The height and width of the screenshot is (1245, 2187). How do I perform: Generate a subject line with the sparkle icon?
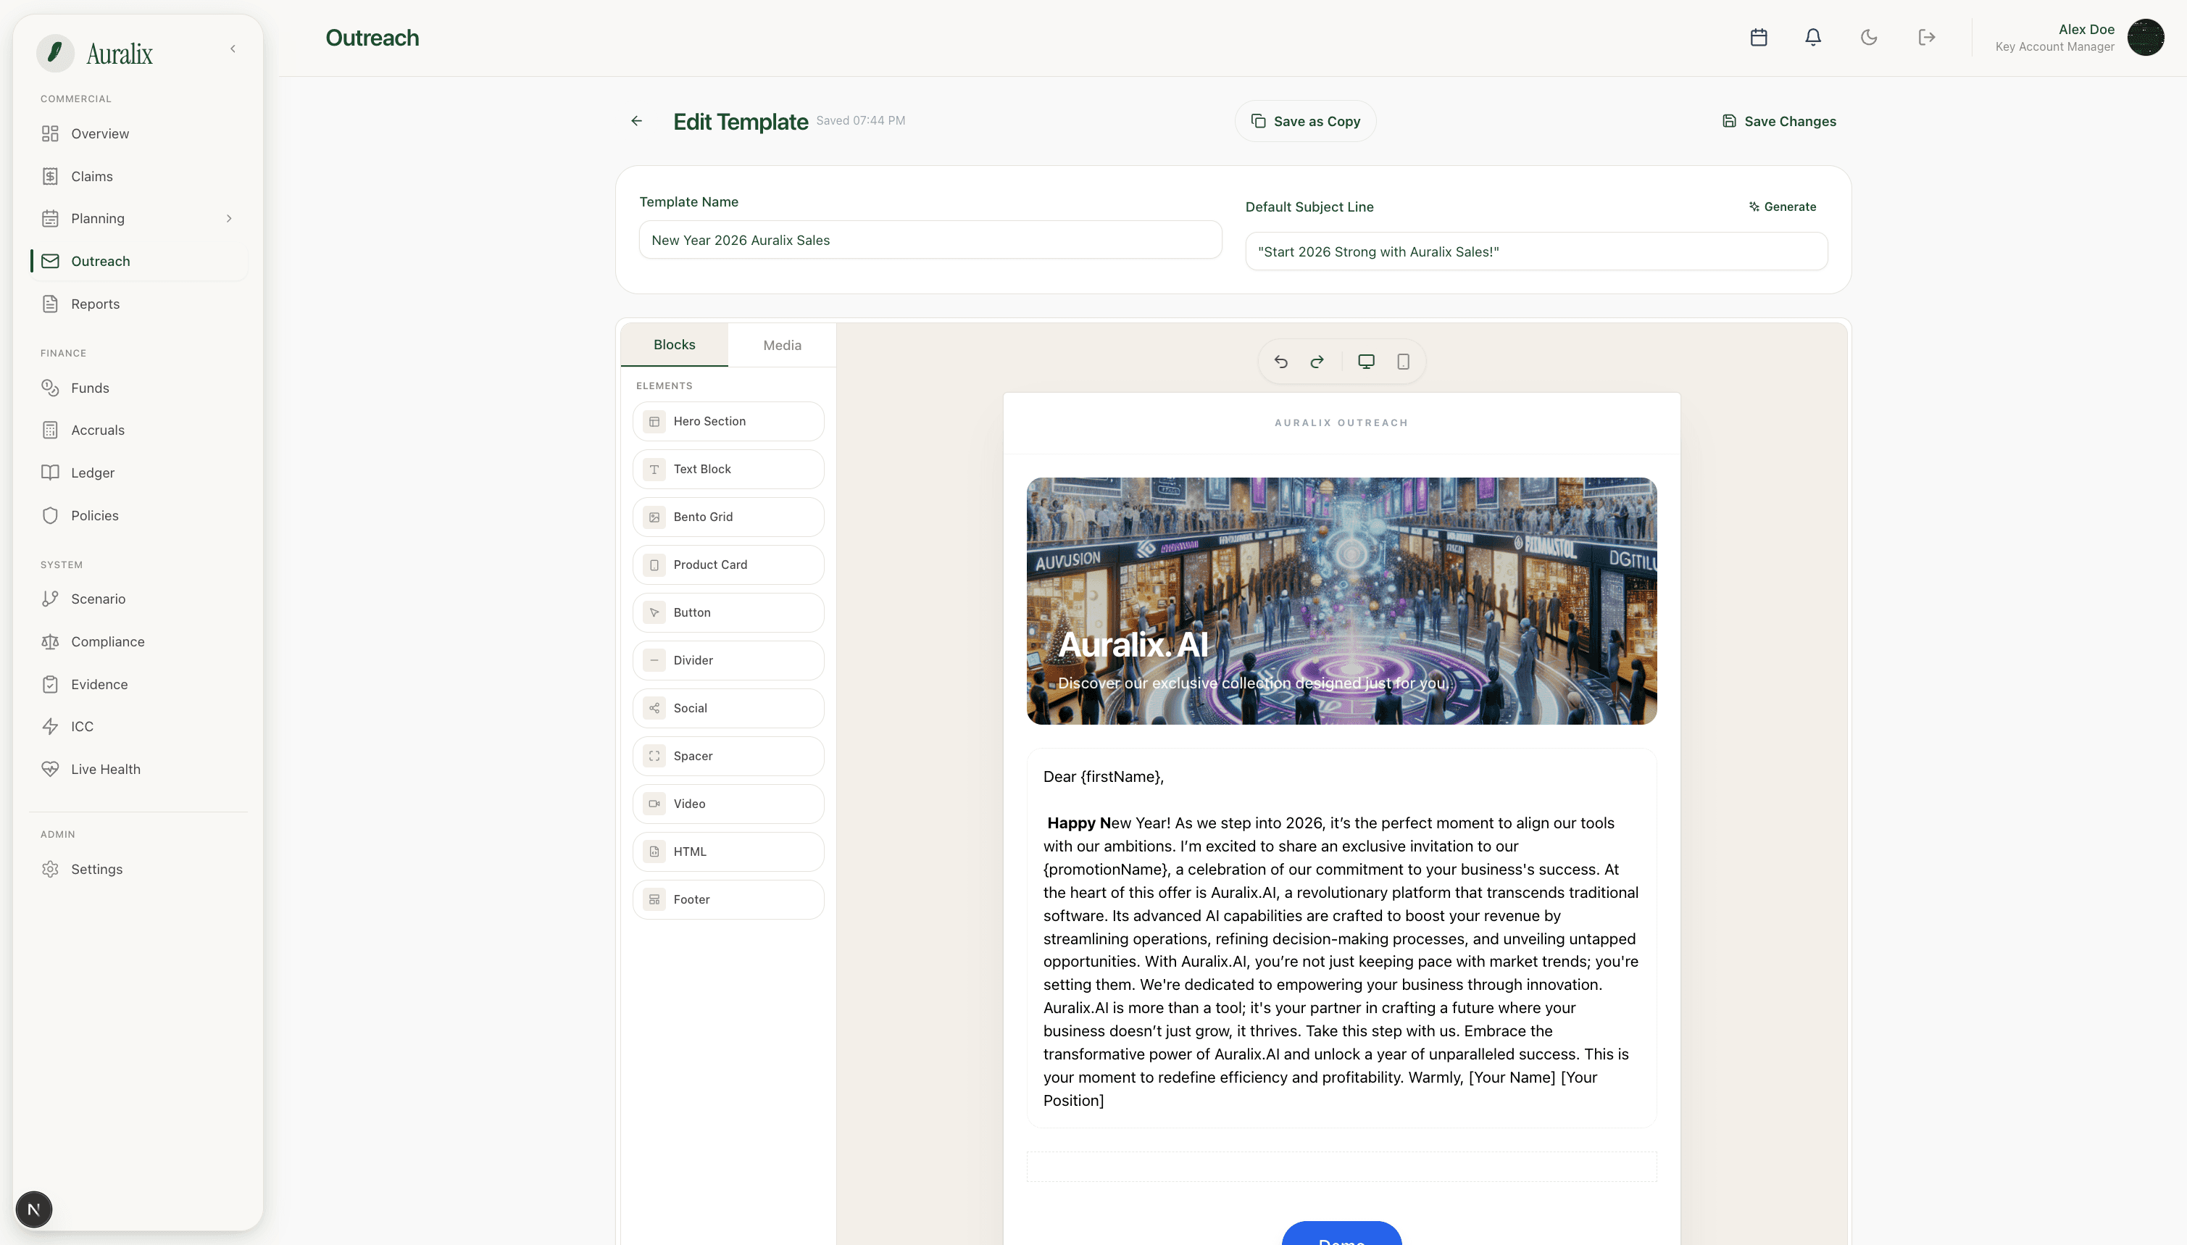tap(1782, 206)
